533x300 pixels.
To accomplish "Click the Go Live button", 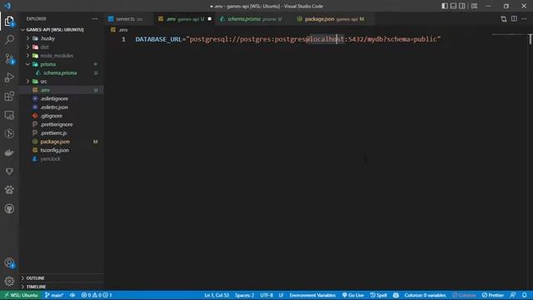I will (x=353, y=295).
